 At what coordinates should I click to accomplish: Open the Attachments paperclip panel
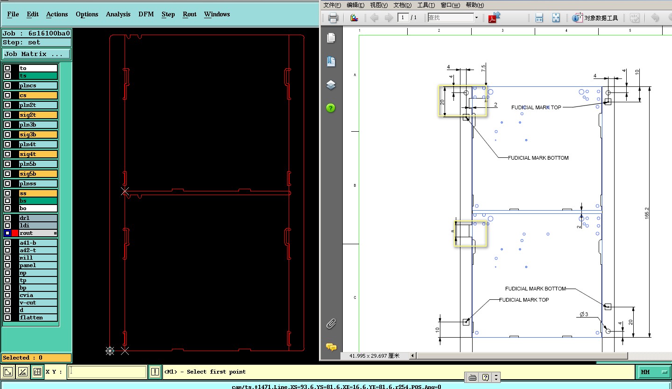pyautogui.click(x=331, y=323)
